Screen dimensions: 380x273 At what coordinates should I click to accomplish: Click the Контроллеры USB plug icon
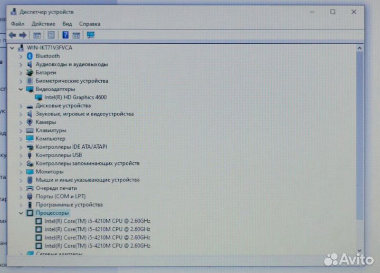(30, 155)
